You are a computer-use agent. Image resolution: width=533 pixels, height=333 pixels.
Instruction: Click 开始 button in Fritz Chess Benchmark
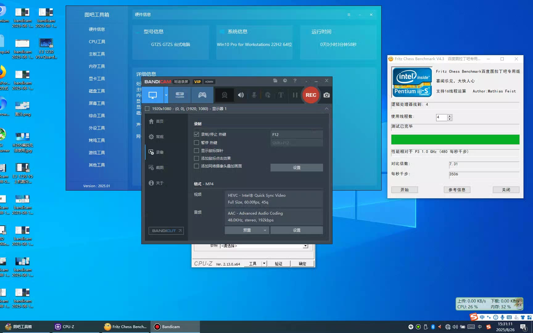(404, 190)
